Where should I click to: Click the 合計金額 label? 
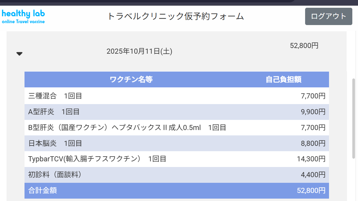click(42, 191)
